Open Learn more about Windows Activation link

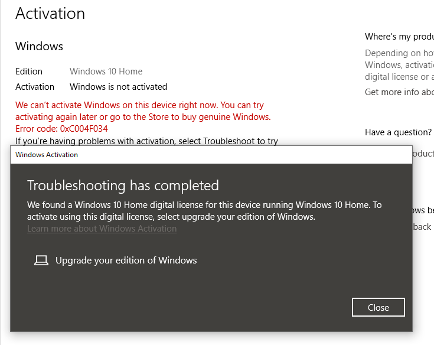[102, 229]
